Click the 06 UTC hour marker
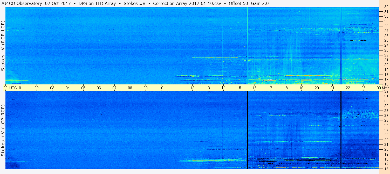The width and height of the screenshot is (390, 174). tap(99, 88)
